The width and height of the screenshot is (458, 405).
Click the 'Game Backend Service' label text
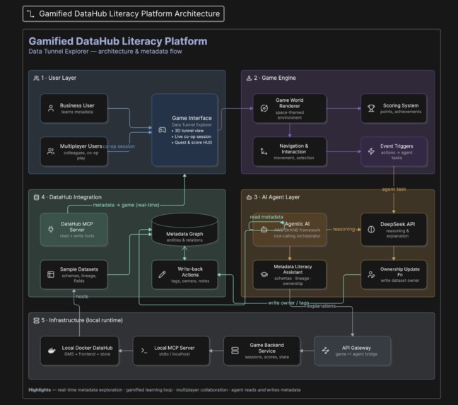(x=266, y=348)
